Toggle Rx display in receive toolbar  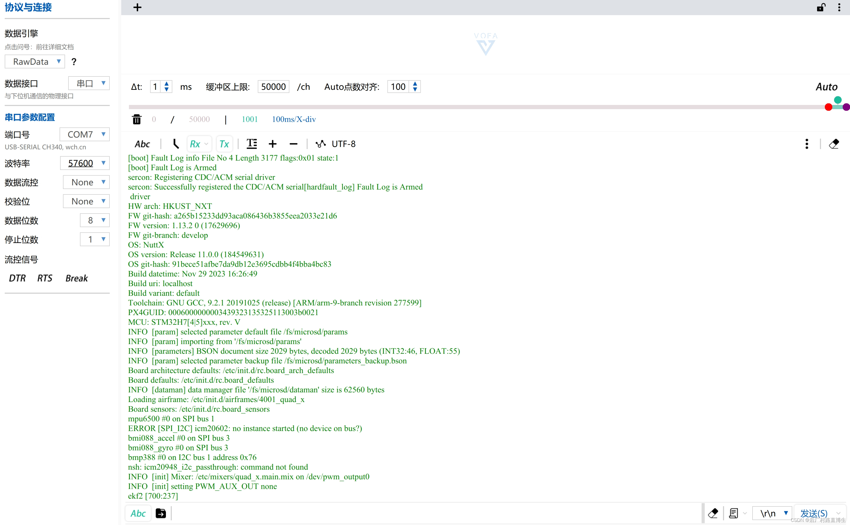195,144
